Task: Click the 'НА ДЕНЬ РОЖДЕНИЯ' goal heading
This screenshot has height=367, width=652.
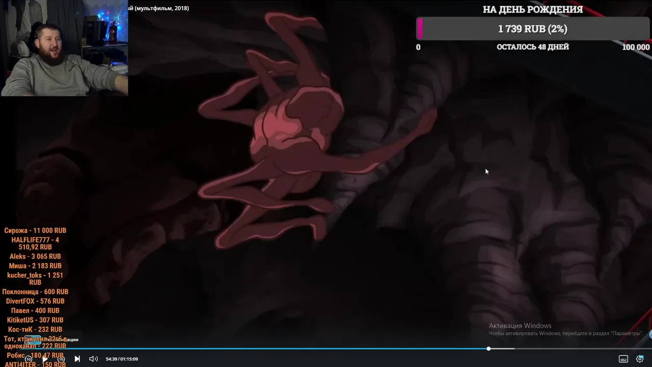Action: tap(533, 9)
